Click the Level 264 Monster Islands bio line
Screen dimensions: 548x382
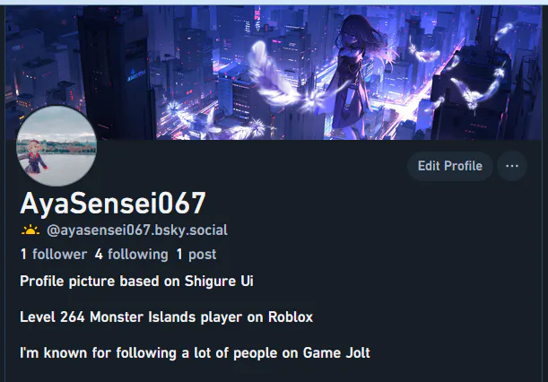pos(166,317)
